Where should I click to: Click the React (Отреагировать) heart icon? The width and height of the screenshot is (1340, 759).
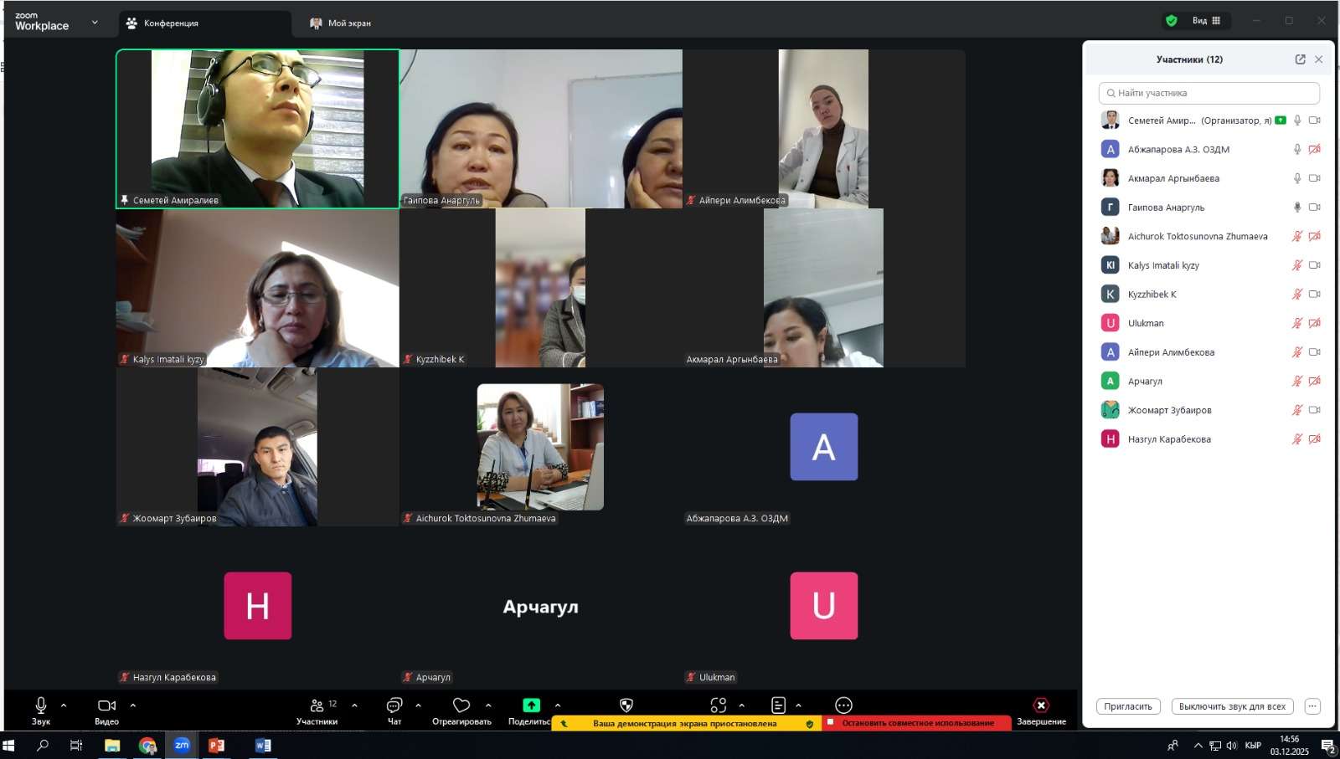461,705
